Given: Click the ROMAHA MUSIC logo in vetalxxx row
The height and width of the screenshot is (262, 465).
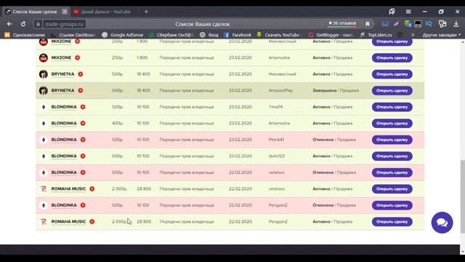Looking at the screenshot, I should [44, 188].
